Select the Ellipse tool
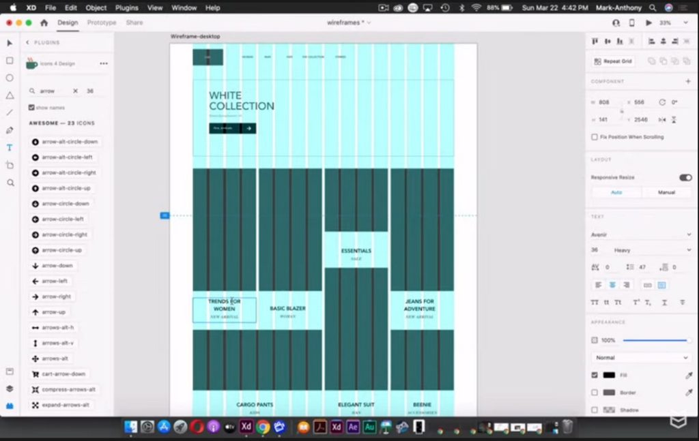The height and width of the screenshot is (441, 699). pyautogui.click(x=9, y=78)
